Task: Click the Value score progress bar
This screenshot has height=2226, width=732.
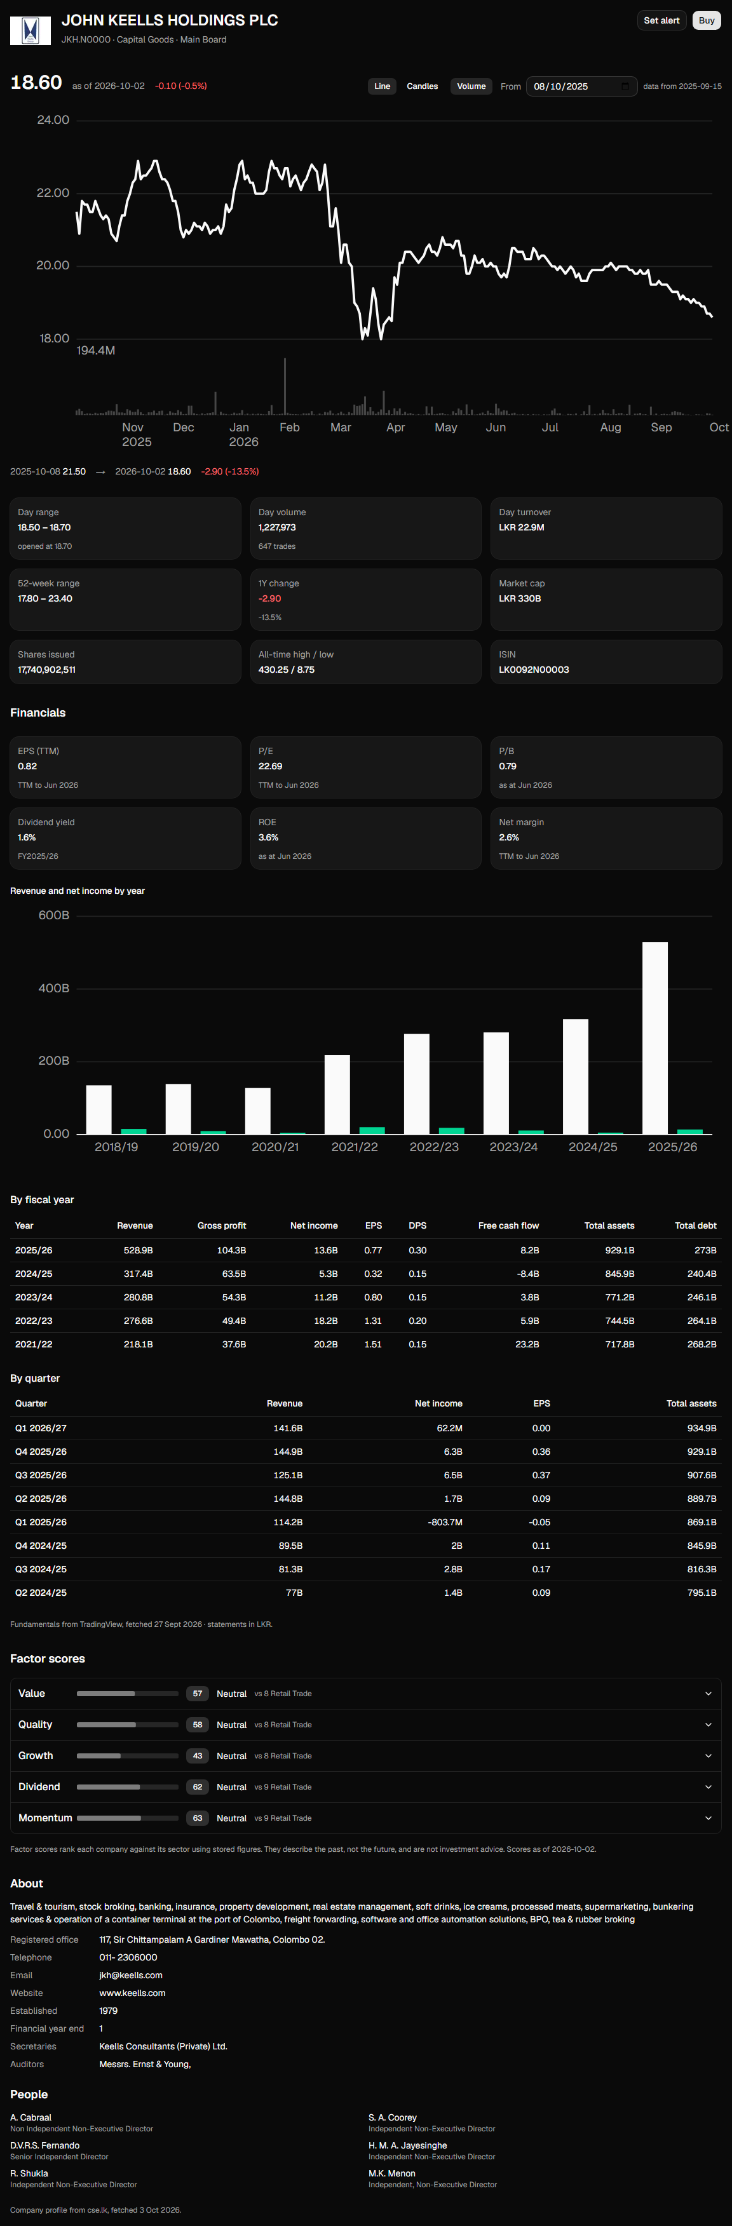Action: (x=128, y=1694)
